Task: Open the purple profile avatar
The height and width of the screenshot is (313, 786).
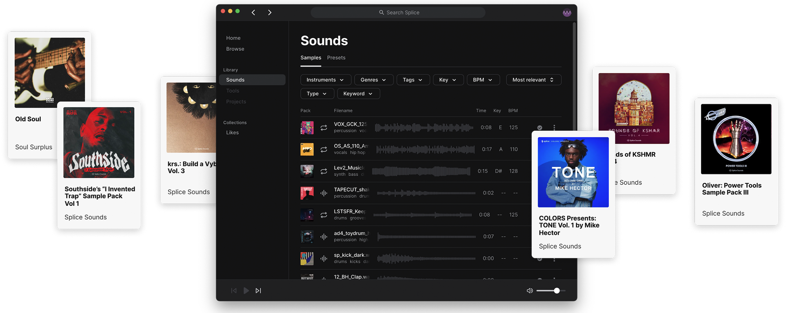Action: 567,13
